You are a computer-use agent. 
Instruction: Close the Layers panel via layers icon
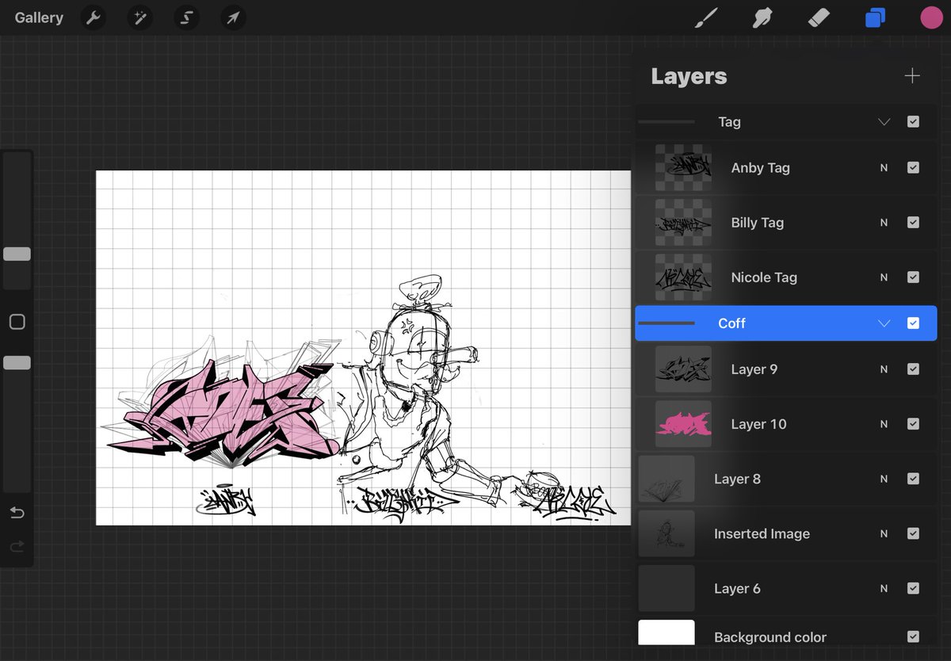coord(875,17)
